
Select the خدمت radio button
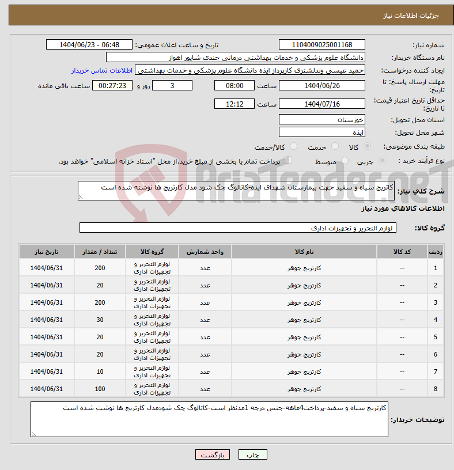coord(335,146)
